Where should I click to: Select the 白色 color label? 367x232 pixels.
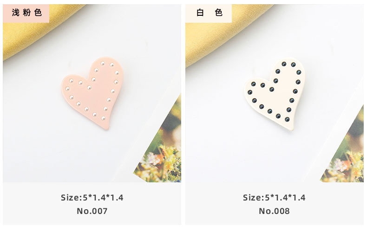click(x=209, y=13)
